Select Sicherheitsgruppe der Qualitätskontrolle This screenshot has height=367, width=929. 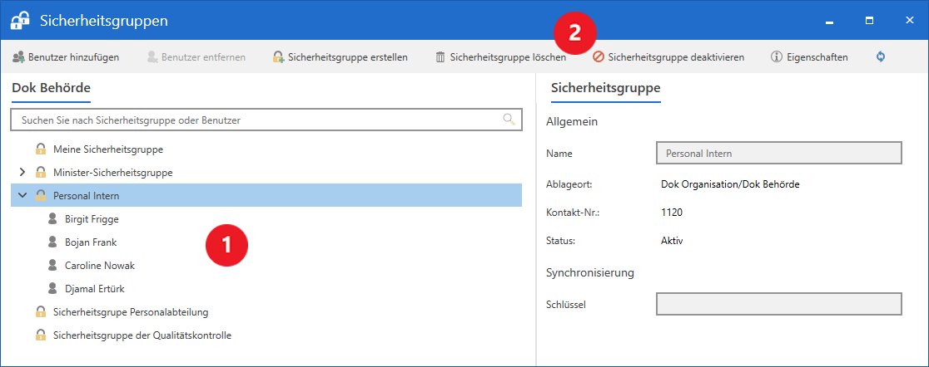(142, 335)
